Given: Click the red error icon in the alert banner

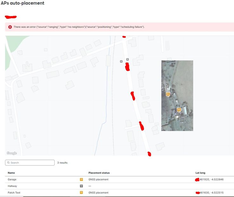Looking at the screenshot, I should tap(10, 27).
